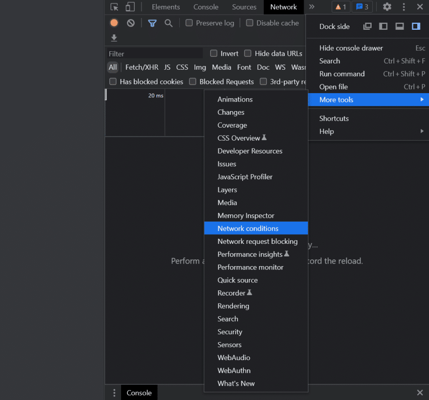Open network search magnifier icon
Screen dimensions: 429x400
coord(168,23)
